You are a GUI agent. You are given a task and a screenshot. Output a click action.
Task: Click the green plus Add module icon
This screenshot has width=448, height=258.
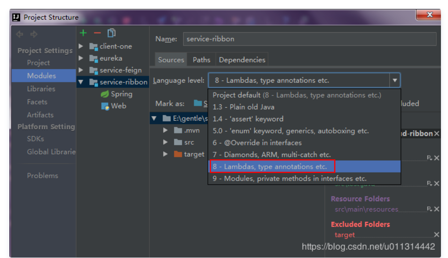83,33
